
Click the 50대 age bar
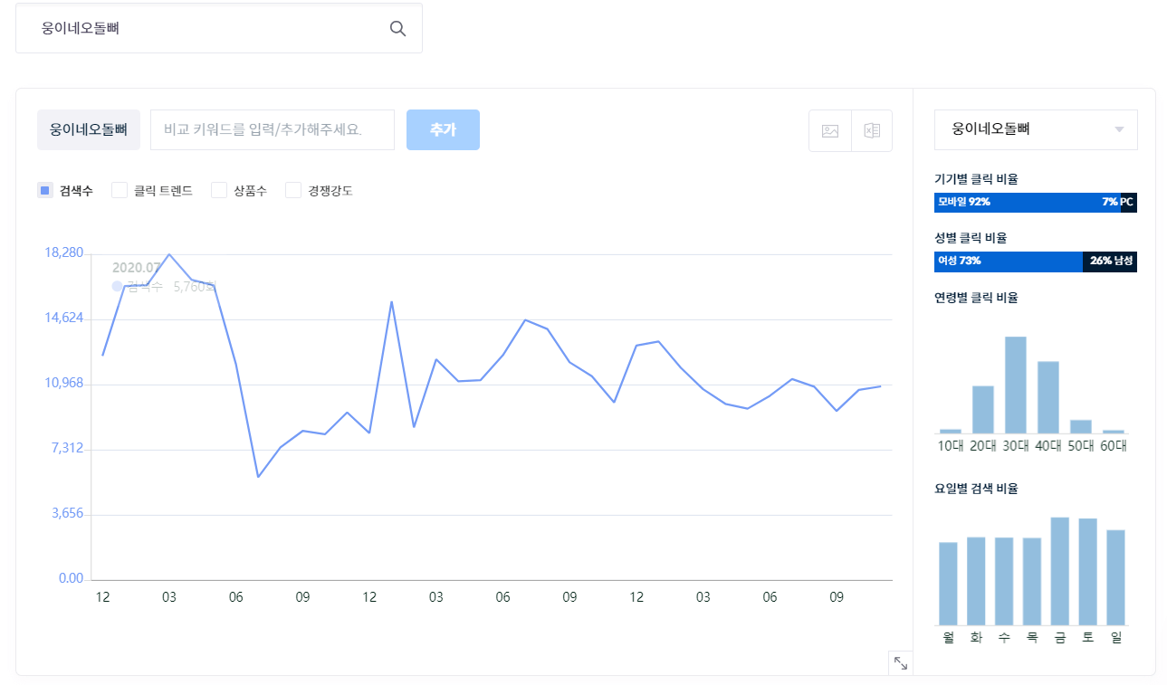1081,426
